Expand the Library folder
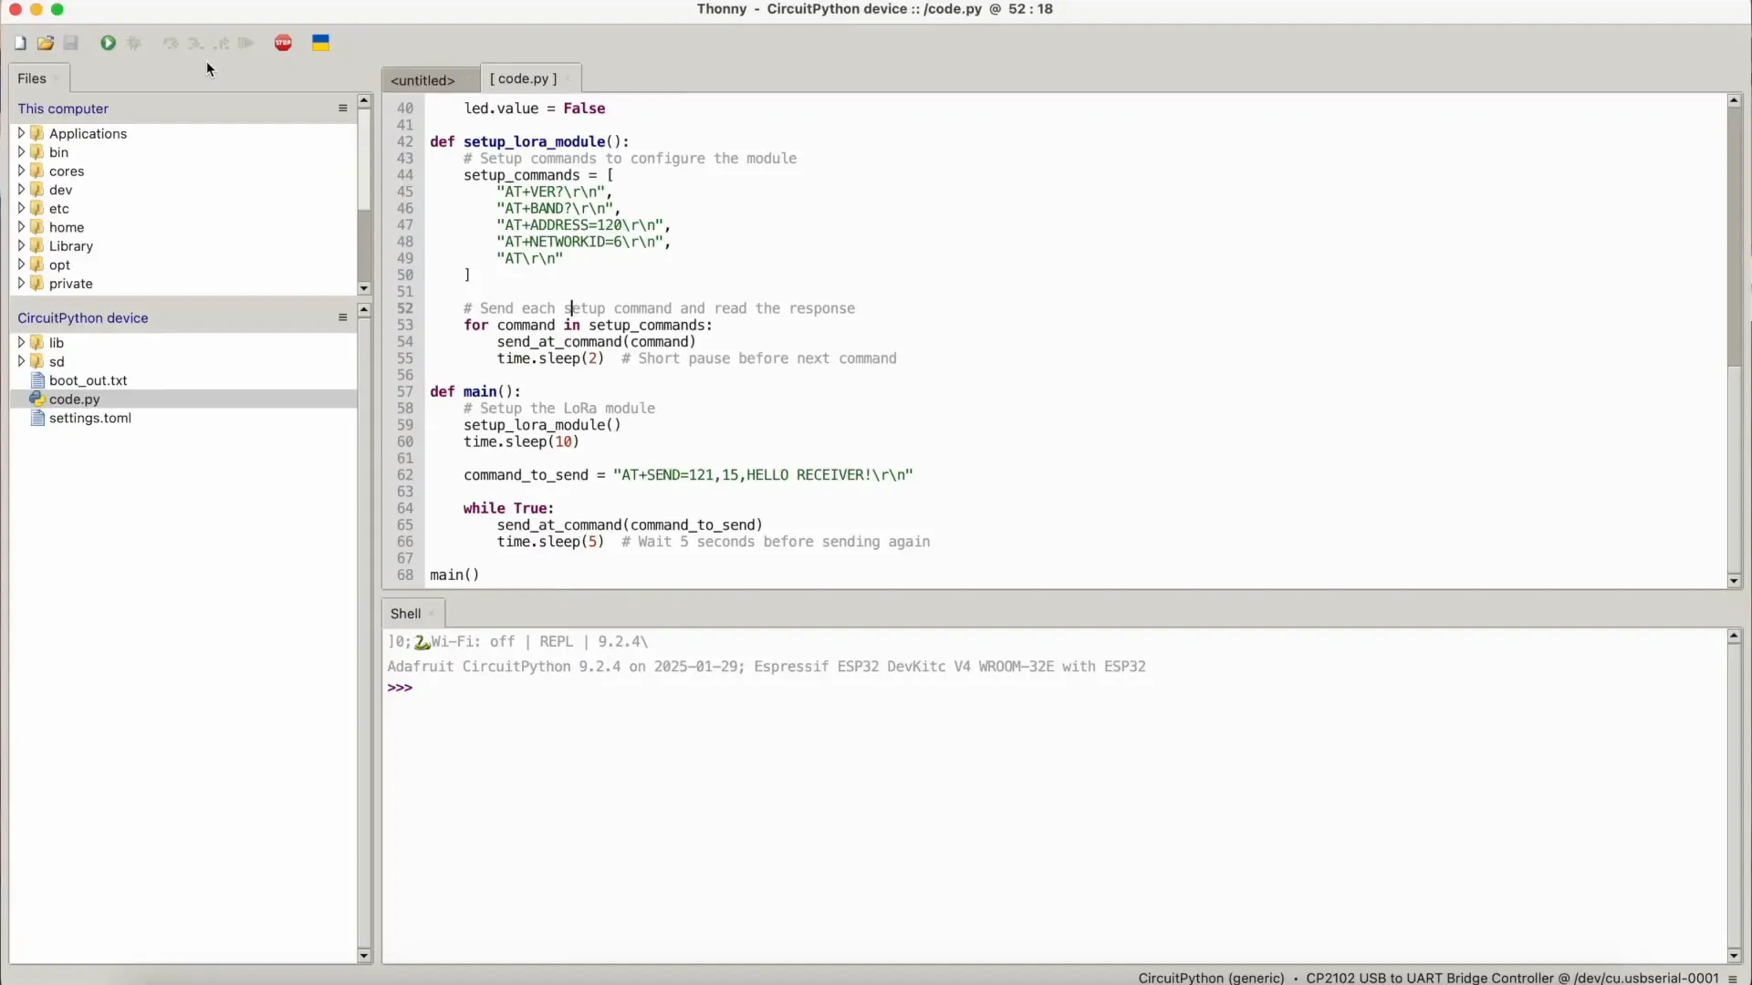 (21, 246)
